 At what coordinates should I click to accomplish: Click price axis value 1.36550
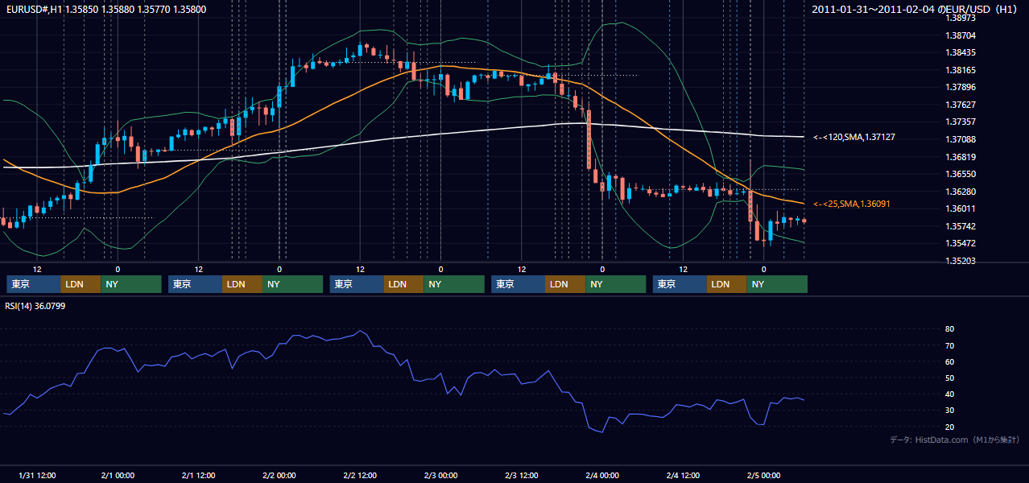(x=961, y=174)
